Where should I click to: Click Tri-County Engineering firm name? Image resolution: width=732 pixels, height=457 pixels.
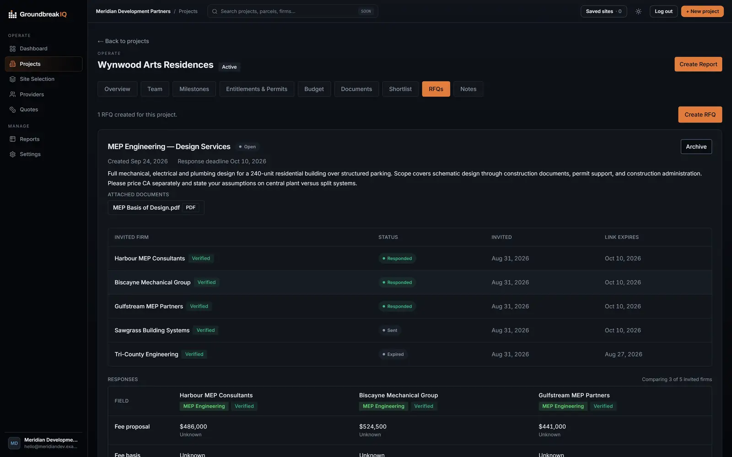[x=146, y=355]
